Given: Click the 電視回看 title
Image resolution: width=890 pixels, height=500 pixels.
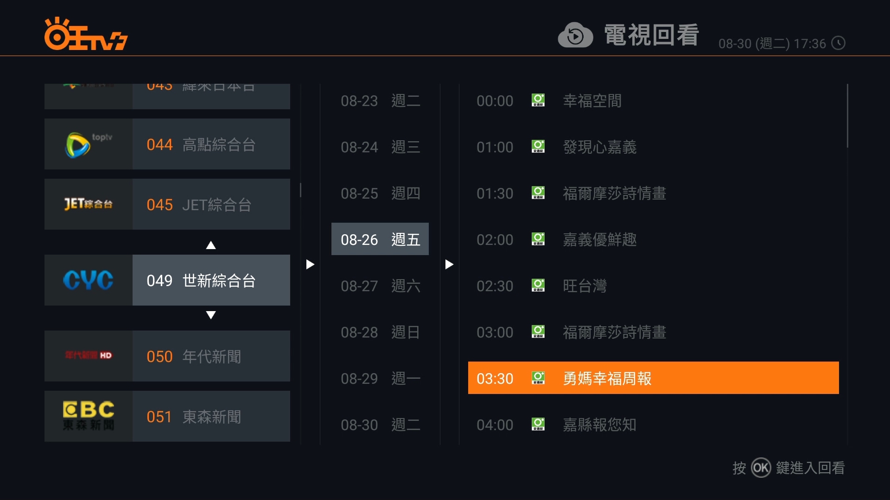Looking at the screenshot, I should point(651,35).
